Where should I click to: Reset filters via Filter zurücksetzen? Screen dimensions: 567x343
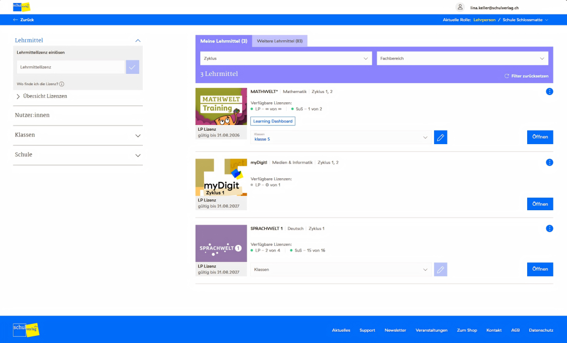tap(526, 76)
